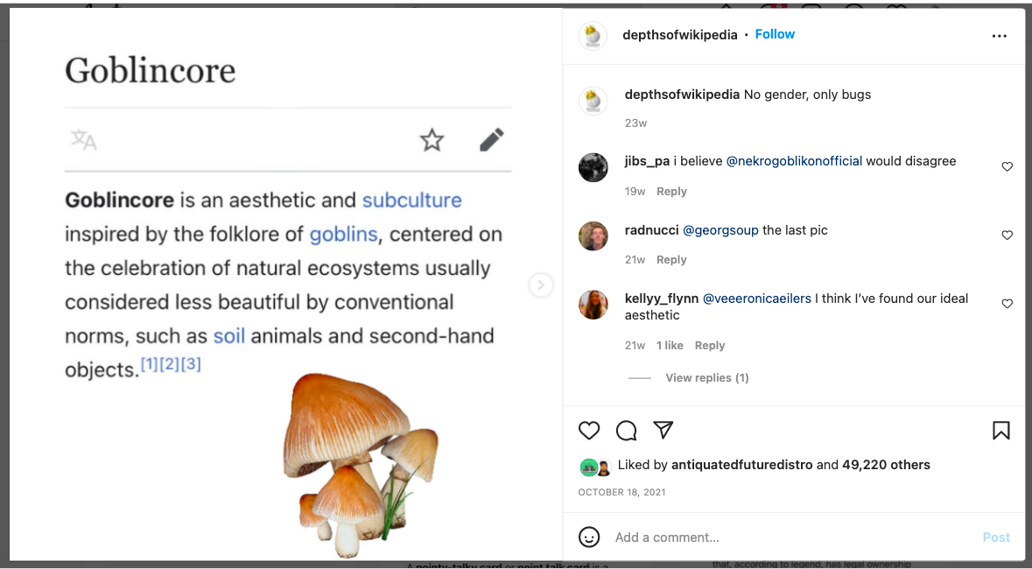Follow depthsofwikipedia
Viewport: 1032px width, 569px height.
775,34
